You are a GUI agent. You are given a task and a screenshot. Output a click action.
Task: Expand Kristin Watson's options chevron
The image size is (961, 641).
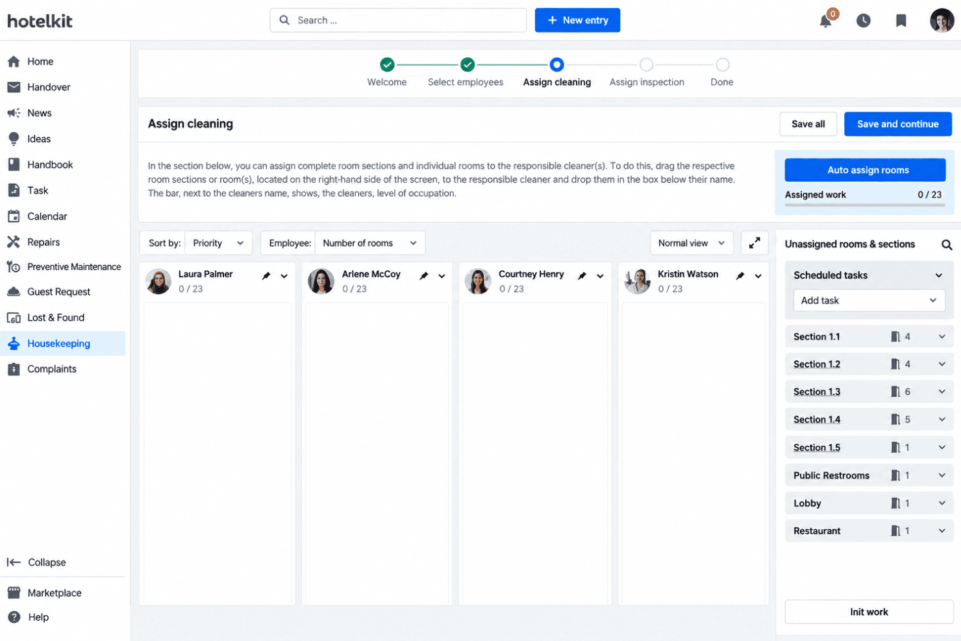coord(758,276)
